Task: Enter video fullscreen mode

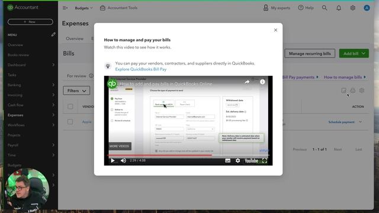Action: coord(265,160)
